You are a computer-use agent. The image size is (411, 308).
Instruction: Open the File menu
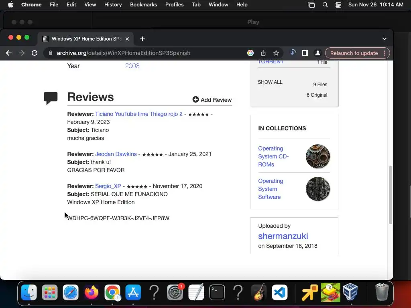click(x=54, y=4)
